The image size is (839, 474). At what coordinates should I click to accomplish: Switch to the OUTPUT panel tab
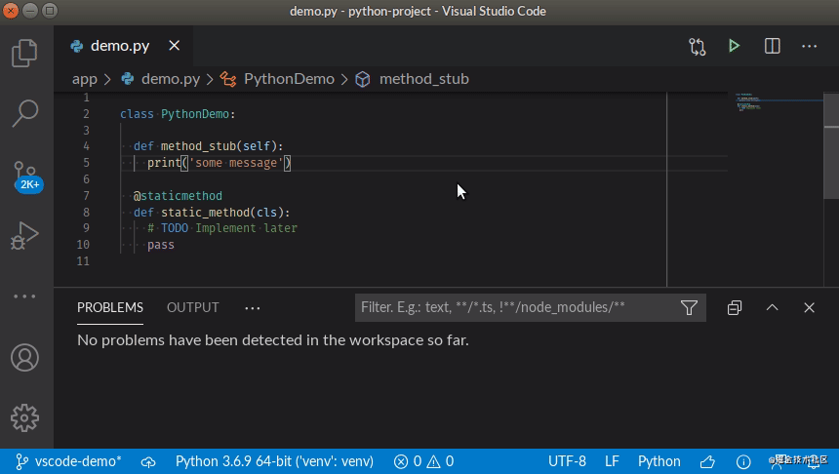coord(193,307)
